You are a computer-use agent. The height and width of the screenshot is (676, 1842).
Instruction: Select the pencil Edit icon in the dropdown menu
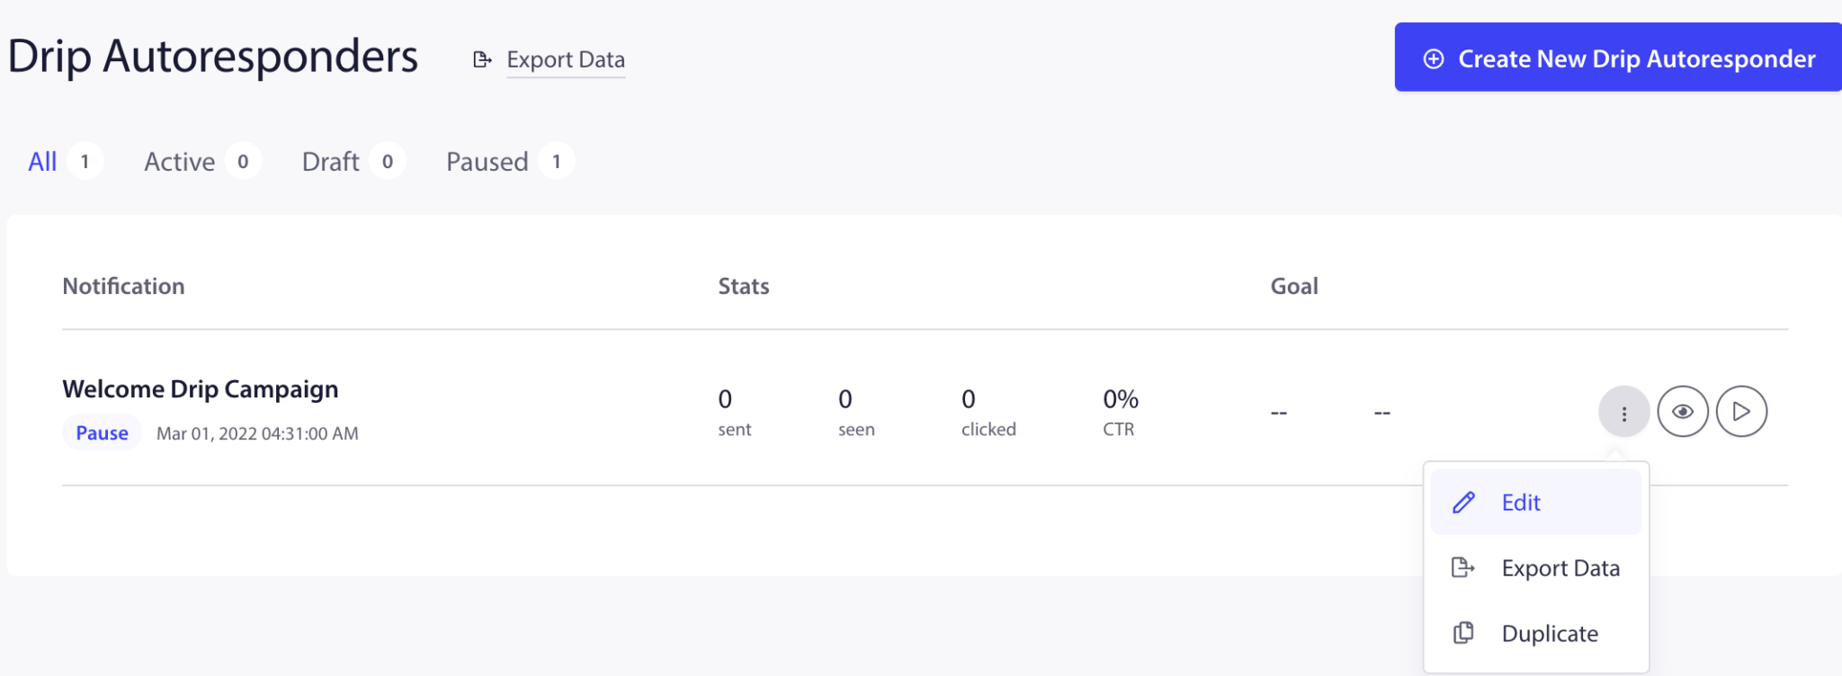click(1464, 502)
